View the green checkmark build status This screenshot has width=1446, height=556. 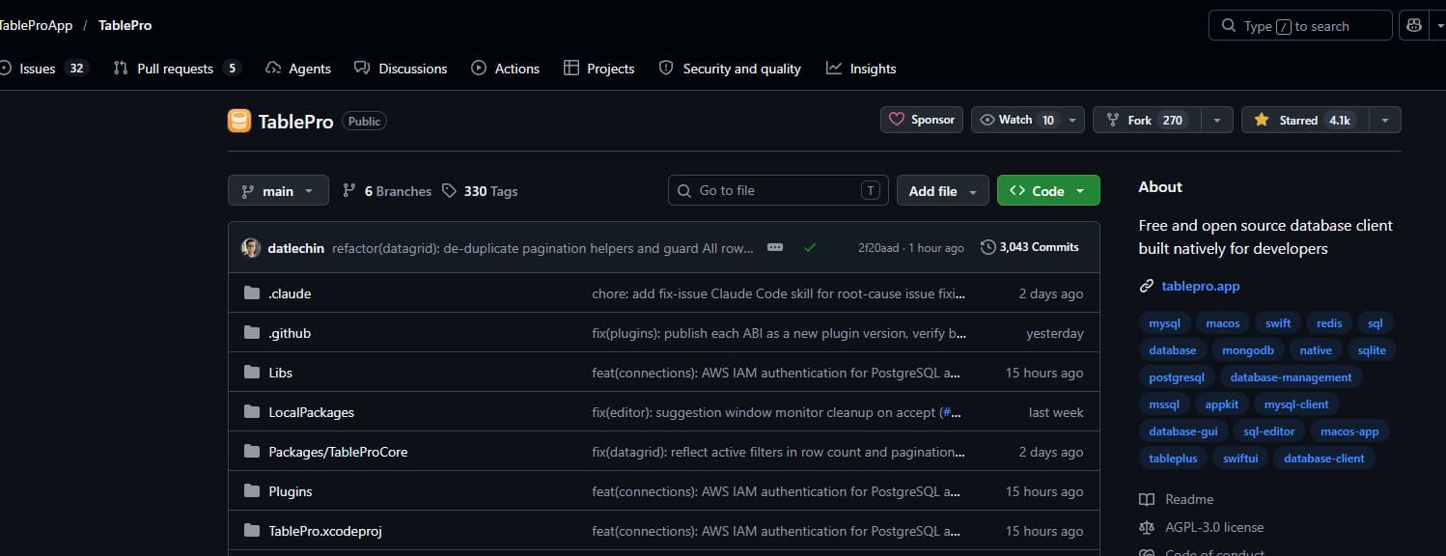coord(810,248)
